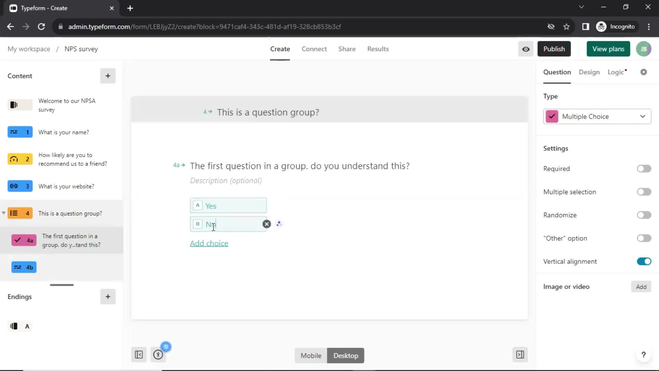Click the group title "This is a question group?"
Image resolution: width=659 pixels, height=371 pixels.
[268, 112]
